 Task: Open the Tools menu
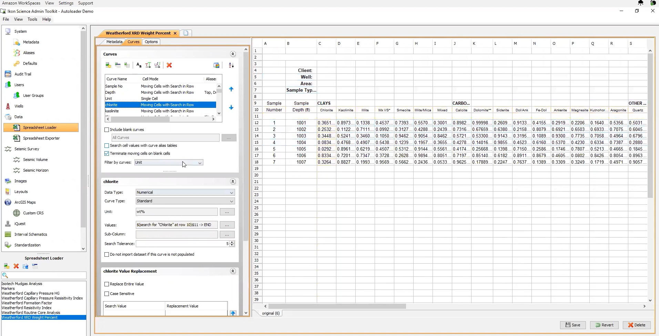(x=32, y=19)
